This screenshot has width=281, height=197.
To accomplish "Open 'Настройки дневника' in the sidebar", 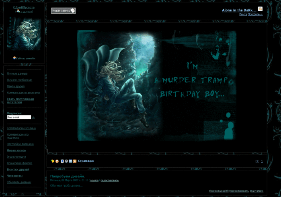I will tap(20, 144).
